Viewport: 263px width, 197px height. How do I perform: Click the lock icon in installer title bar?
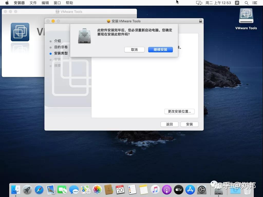tap(200, 21)
